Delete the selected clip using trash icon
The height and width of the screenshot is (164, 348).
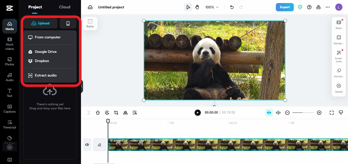click(x=98, y=113)
